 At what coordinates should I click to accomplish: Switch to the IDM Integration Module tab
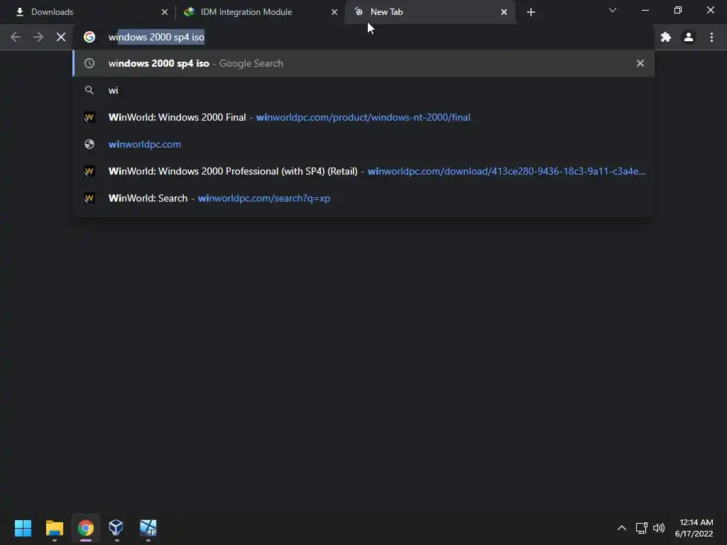coord(260,12)
